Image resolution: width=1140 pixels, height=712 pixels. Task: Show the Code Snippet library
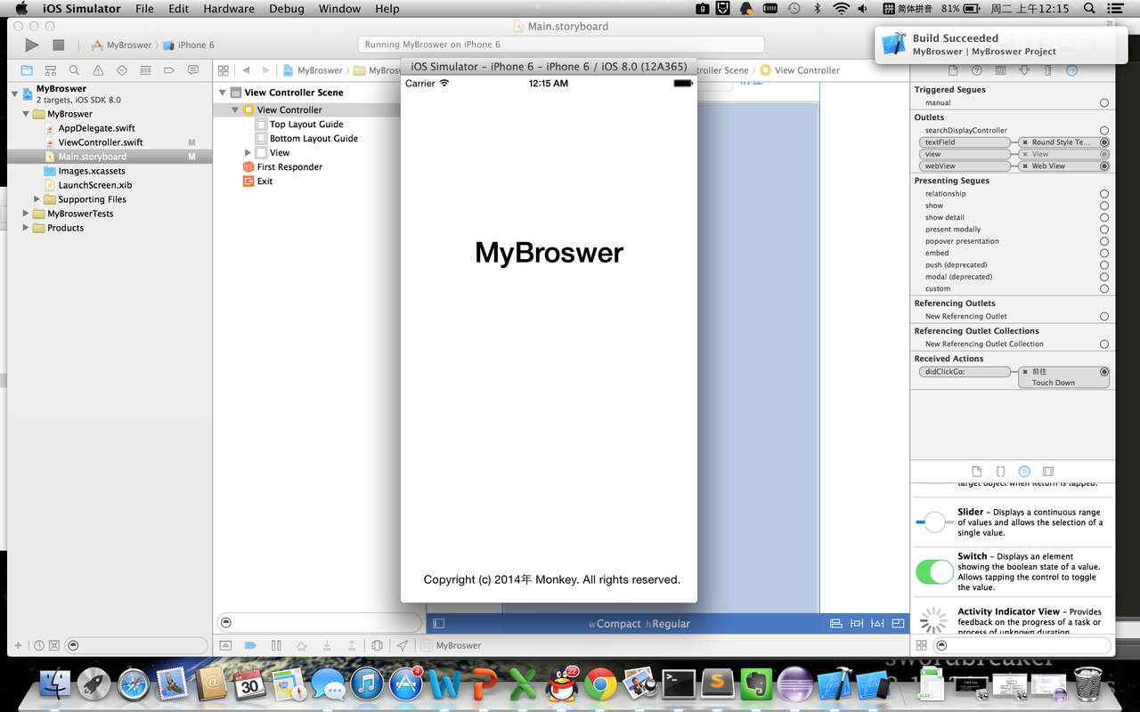1000,471
